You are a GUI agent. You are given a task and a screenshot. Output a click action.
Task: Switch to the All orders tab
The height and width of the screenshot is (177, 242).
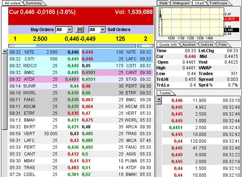[12, 3]
